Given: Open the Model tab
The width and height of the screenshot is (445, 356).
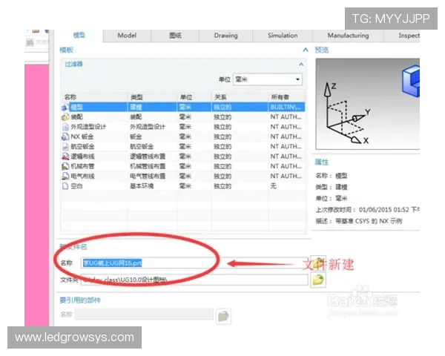Looking at the screenshot, I should tap(127, 36).
